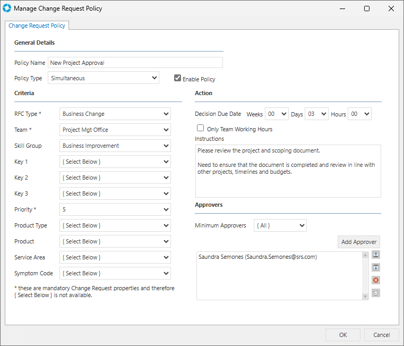Select Saundra Semones in approvers list

[257, 257]
